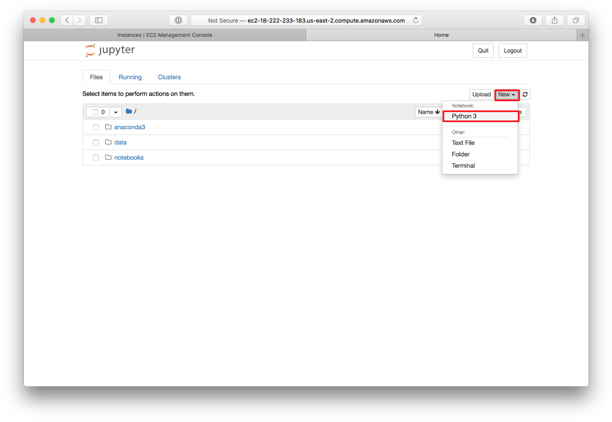Click the Safari share icon
The image size is (612, 422).
click(x=554, y=20)
